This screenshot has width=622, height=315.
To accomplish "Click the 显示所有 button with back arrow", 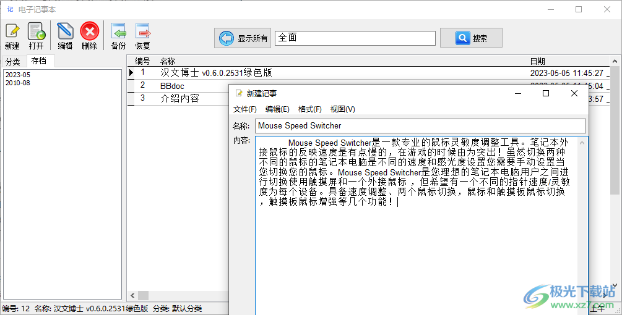I will pyautogui.click(x=243, y=38).
